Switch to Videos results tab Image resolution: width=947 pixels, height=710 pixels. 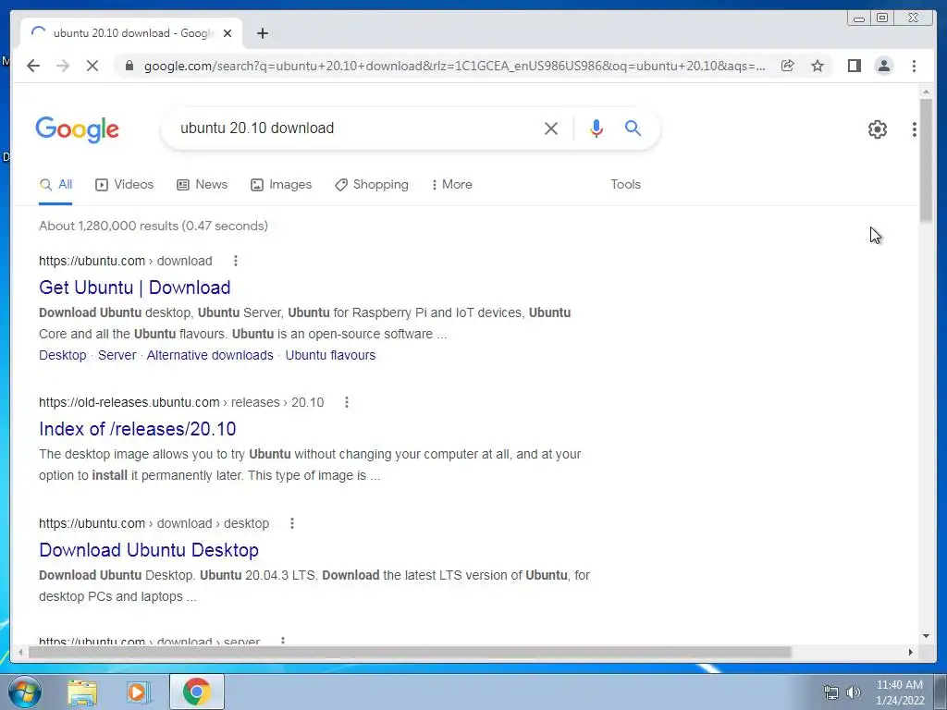(125, 185)
